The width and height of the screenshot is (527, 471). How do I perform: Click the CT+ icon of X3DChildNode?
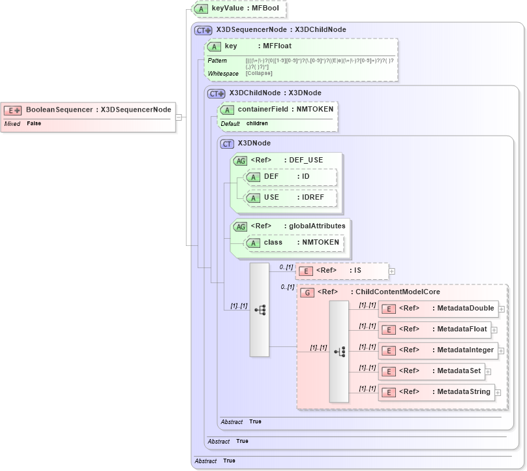tap(217, 93)
